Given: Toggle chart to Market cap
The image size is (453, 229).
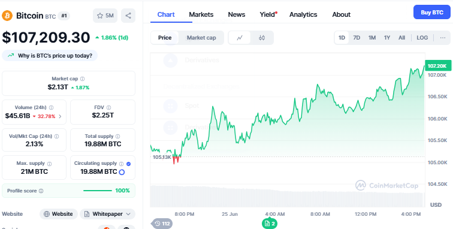Looking at the screenshot, I should (201, 38).
